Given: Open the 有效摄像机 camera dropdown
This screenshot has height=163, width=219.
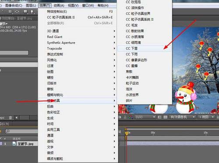Looking at the screenshot, I should [x=182, y=117].
